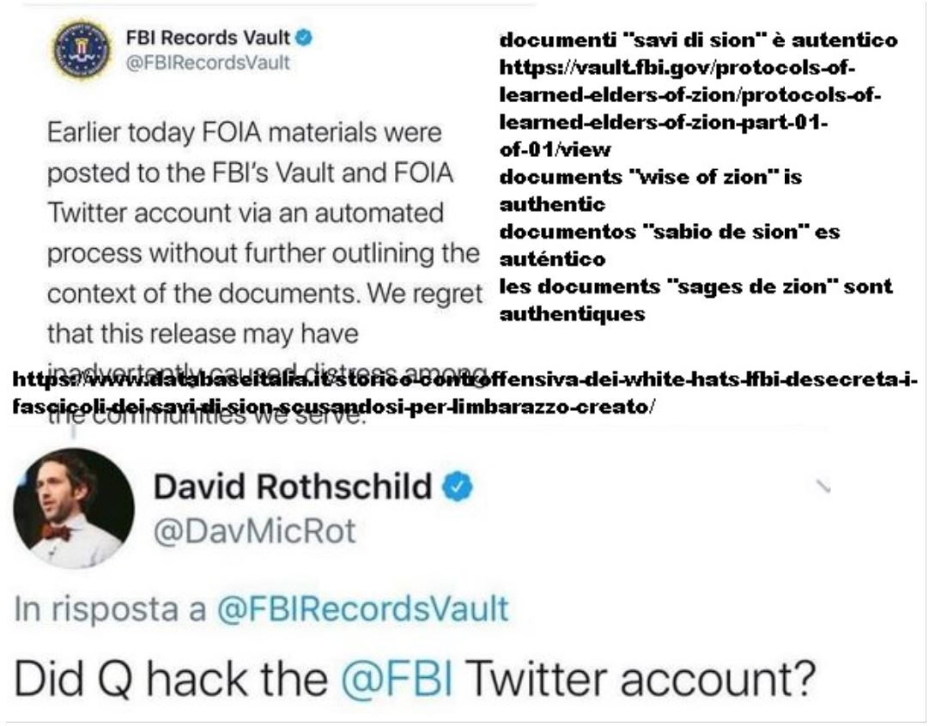
Task: Click the Italian 'savi di sion' caption line
Action: pos(699,39)
